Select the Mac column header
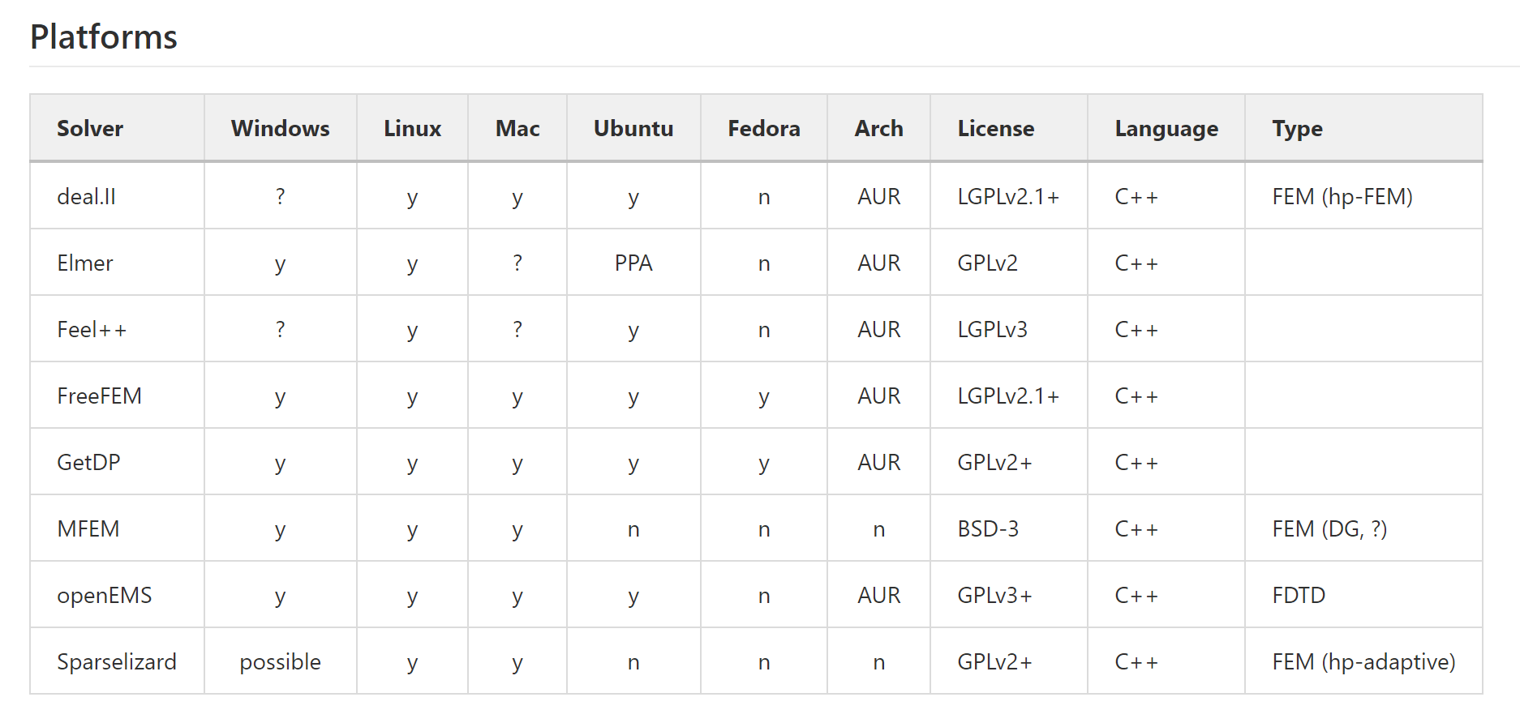This screenshot has height=710, width=1520. coord(518,129)
